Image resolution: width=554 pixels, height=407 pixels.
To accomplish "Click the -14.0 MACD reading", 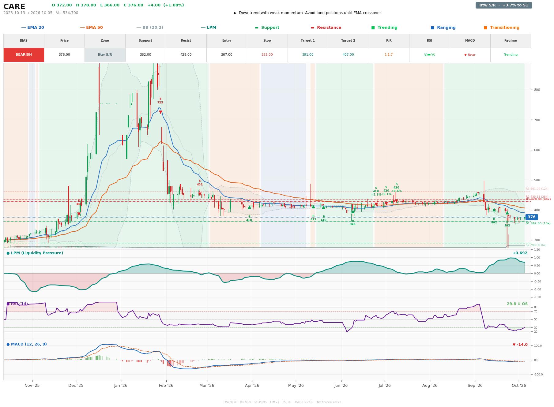I will click(520, 345).
